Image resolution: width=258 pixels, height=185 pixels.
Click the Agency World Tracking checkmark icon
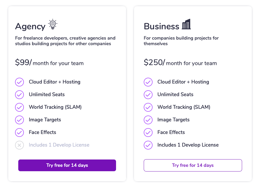click(19, 107)
